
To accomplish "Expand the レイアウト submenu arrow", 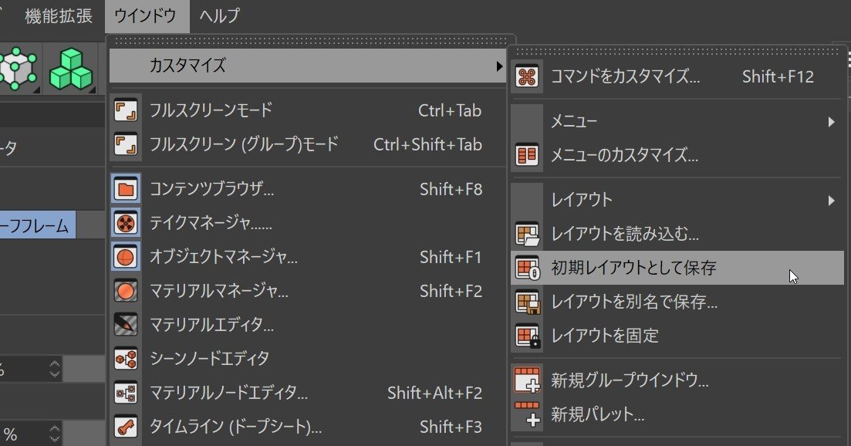I will [x=831, y=201].
